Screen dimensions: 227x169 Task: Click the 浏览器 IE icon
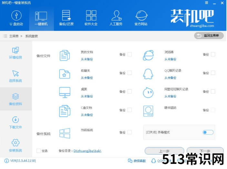coord(148,55)
